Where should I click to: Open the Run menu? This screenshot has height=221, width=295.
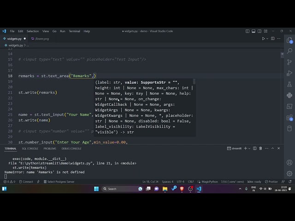(63, 31)
